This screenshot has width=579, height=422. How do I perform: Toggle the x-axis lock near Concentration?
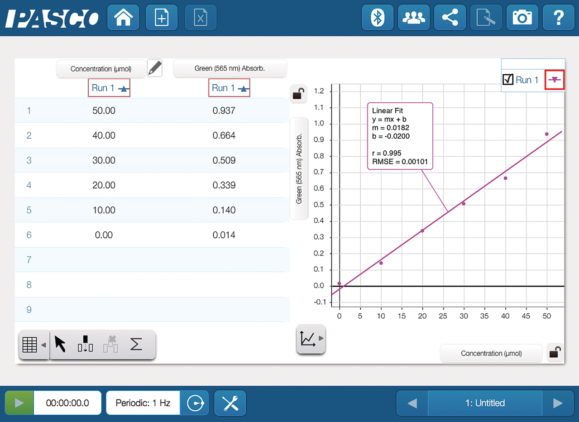pos(555,352)
